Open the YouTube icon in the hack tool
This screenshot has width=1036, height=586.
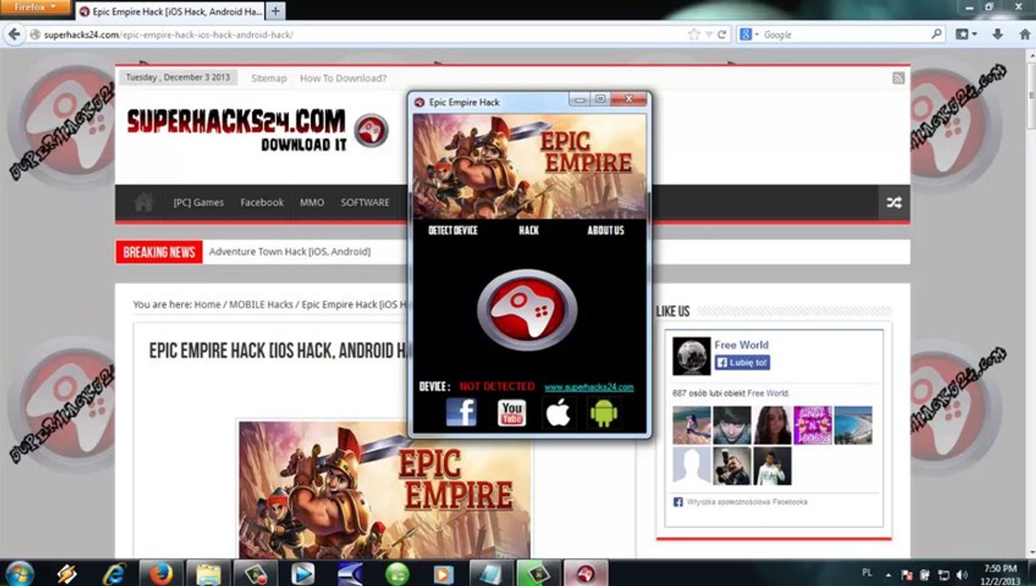(511, 413)
